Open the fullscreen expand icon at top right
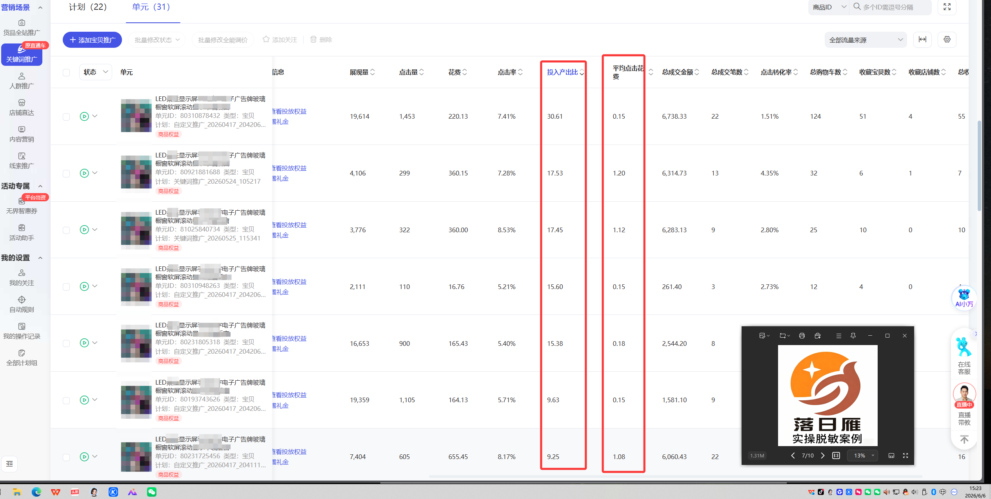Image resolution: width=991 pixels, height=499 pixels. tap(947, 7)
